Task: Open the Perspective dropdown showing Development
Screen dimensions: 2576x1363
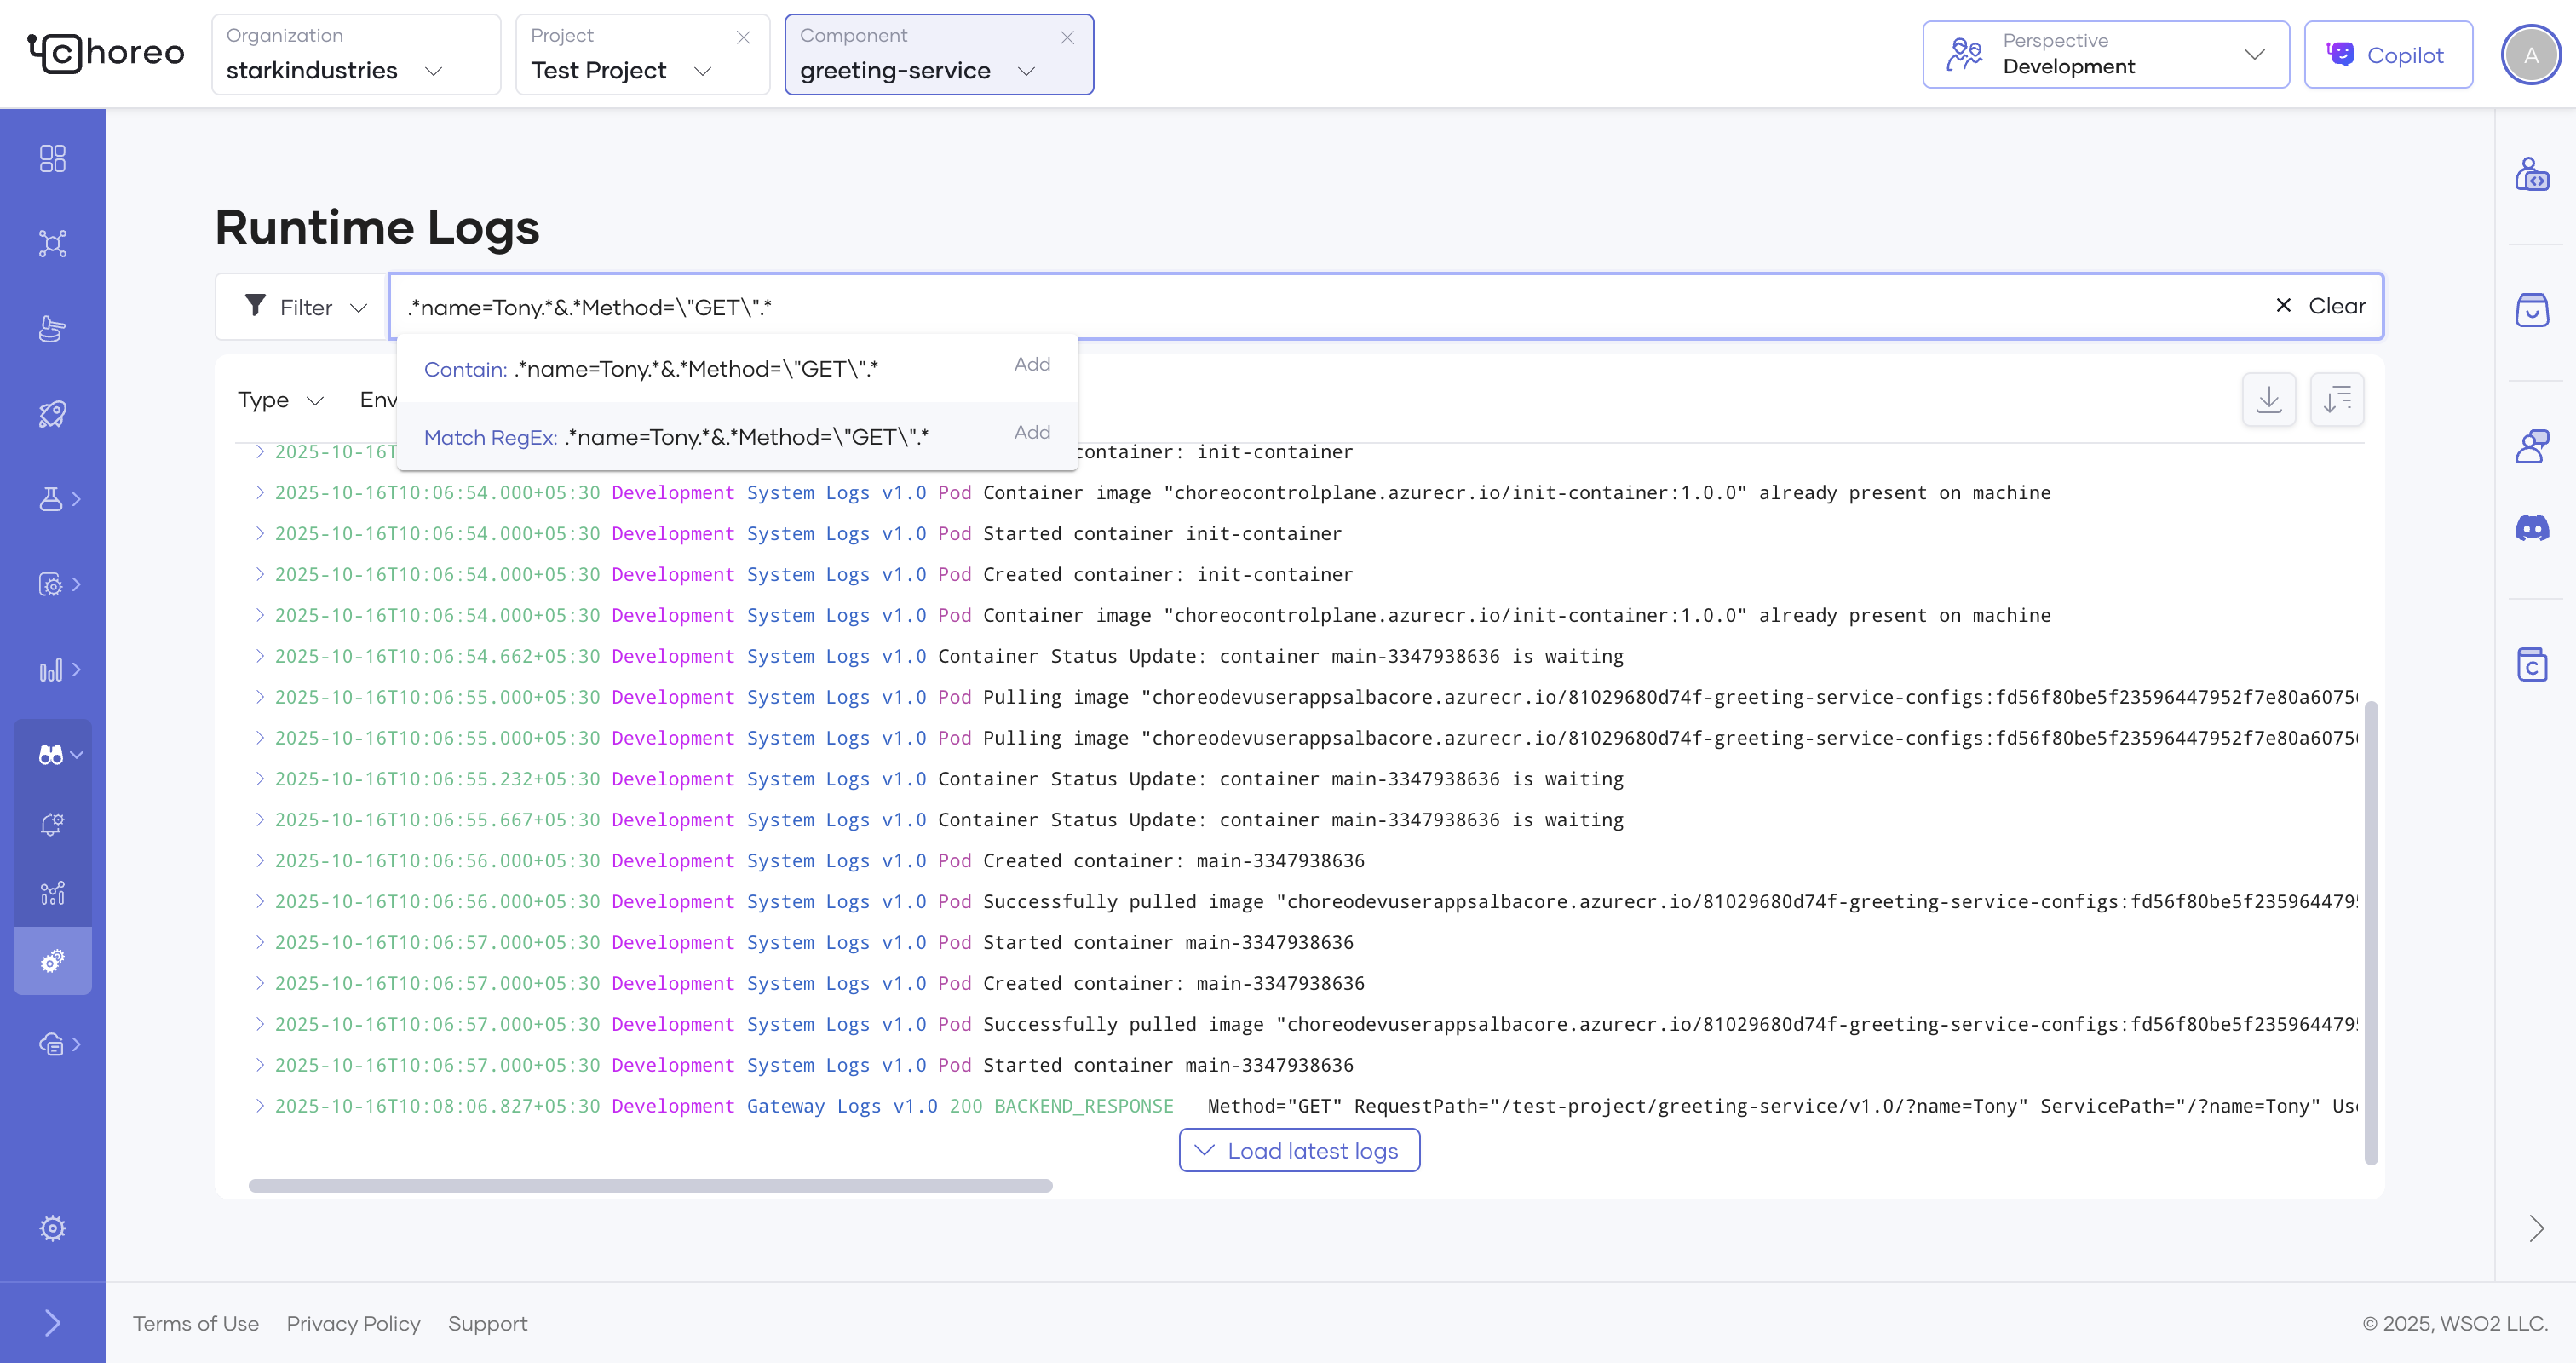Action: [2104, 54]
